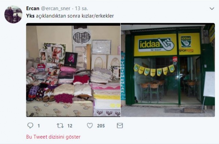Viewport: 219px width, 144px height.
Task: Click the display name Ercan
Action: [x=33, y=9]
